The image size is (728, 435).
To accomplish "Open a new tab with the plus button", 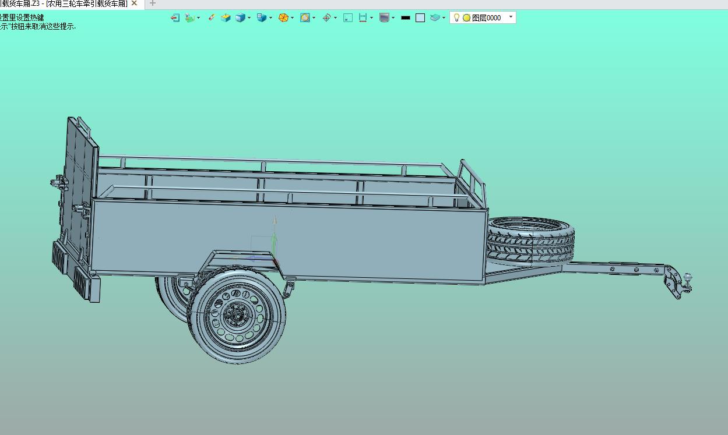I will [x=153, y=3].
